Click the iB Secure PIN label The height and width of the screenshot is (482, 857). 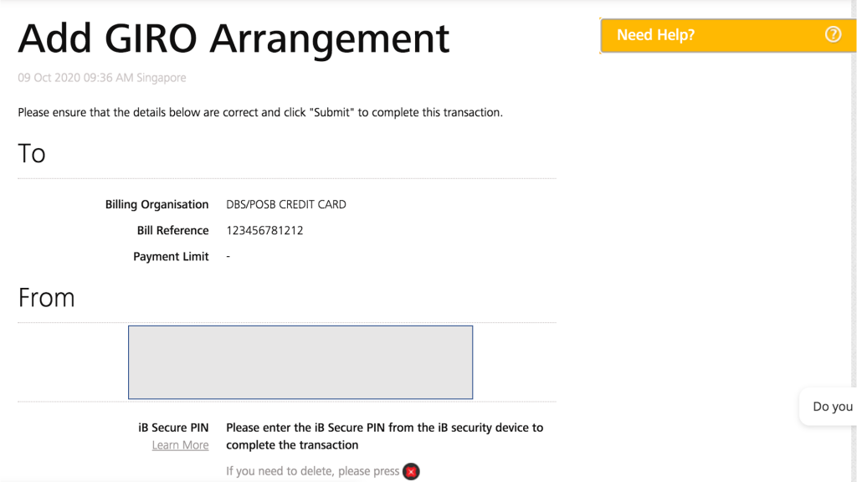173,427
